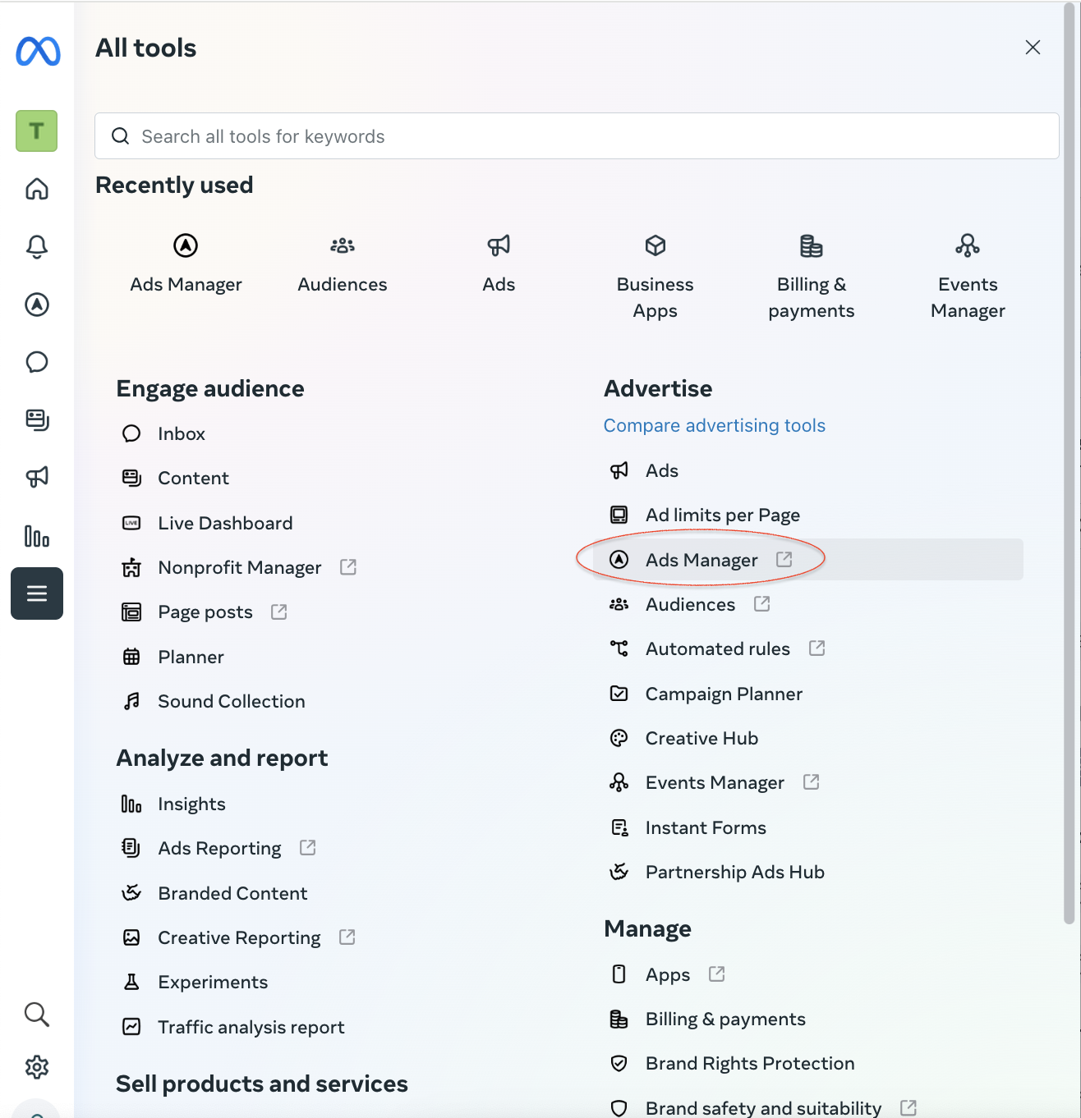Open Business Apps from Recently used
This screenshot has height=1118, width=1081.
(655, 277)
